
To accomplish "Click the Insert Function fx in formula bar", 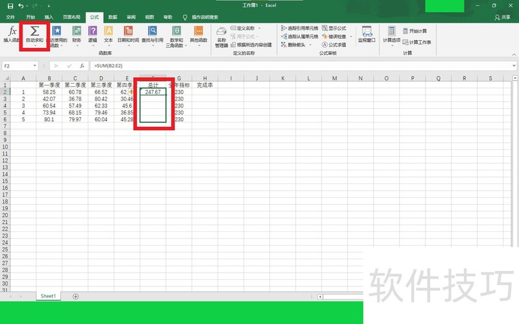I will coord(82,66).
